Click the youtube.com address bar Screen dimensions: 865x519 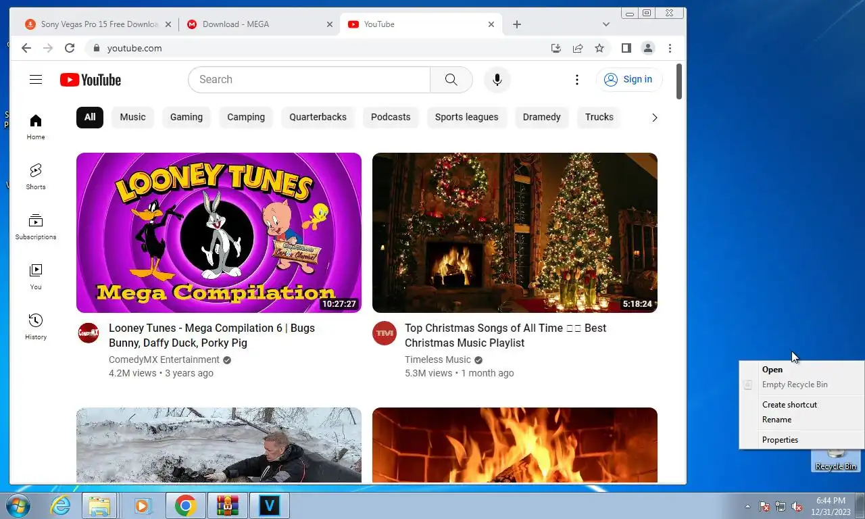click(318, 48)
